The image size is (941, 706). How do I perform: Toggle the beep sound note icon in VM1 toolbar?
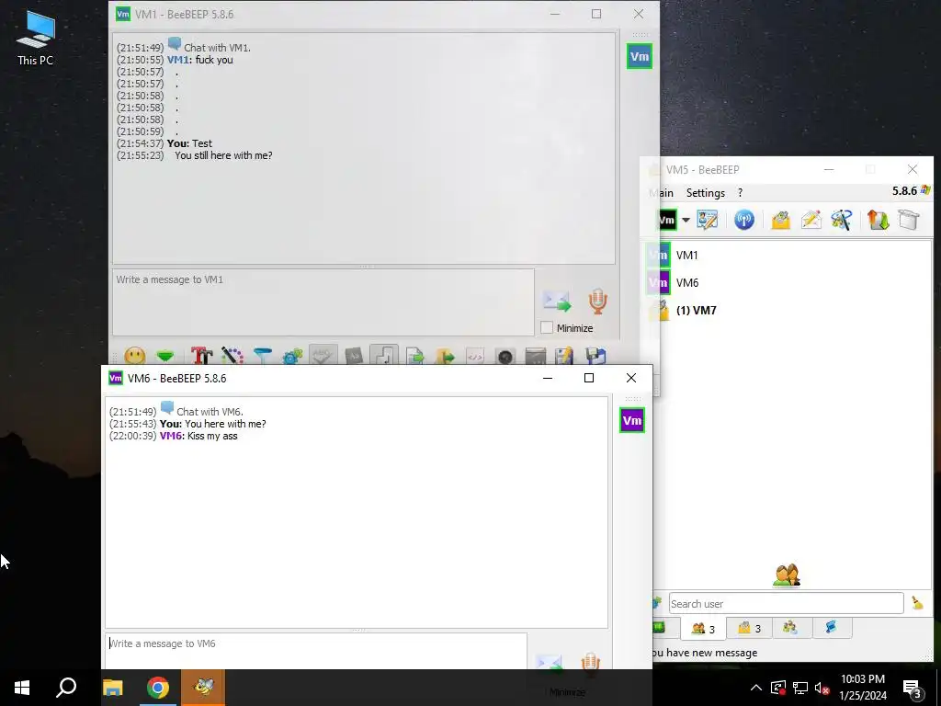point(384,356)
